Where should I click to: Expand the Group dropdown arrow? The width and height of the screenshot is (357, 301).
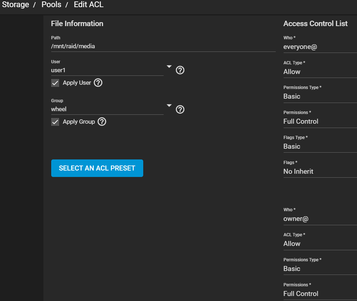click(x=169, y=105)
